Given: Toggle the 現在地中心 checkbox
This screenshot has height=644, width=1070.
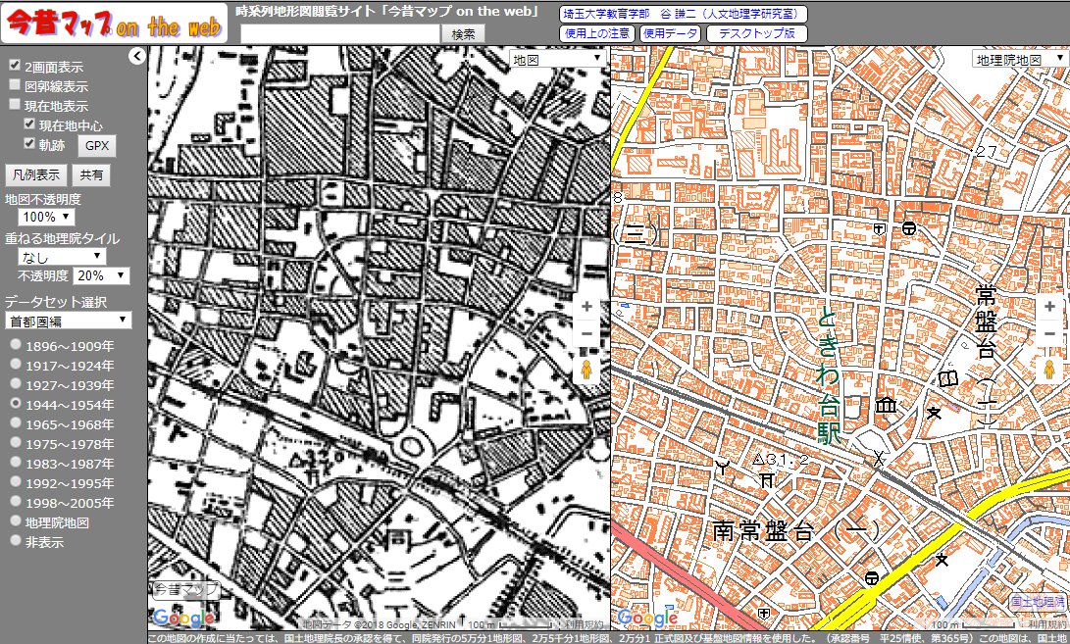Looking at the screenshot, I should pos(28,124).
